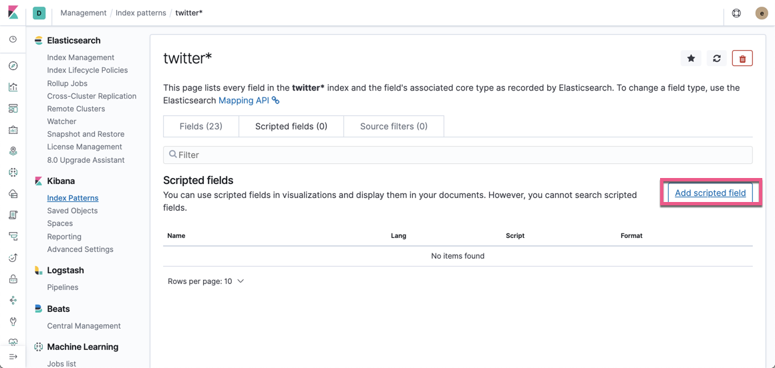Image resolution: width=775 pixels, height=368 pixels.
Task: Open Rollup Jobs
Action: point(69,83)
